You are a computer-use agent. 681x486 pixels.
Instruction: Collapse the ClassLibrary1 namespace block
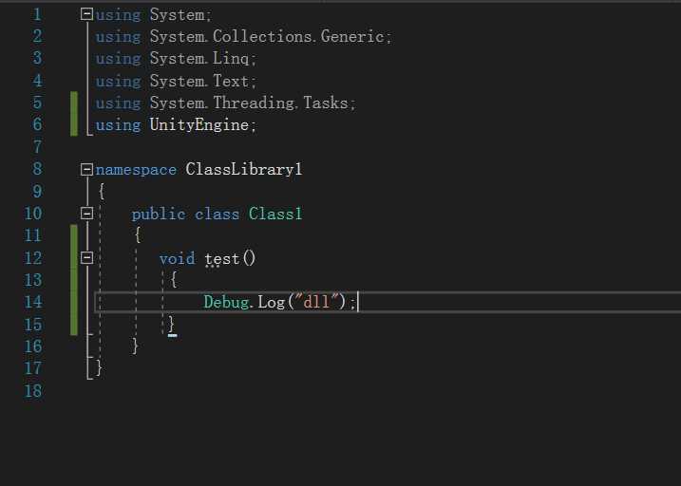coord(86,169)
